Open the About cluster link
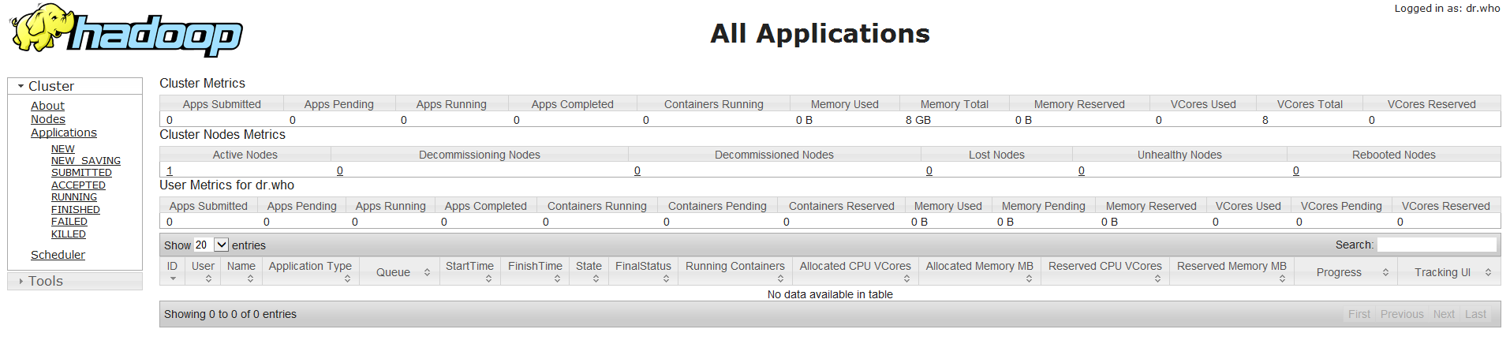 coord(47,106)
